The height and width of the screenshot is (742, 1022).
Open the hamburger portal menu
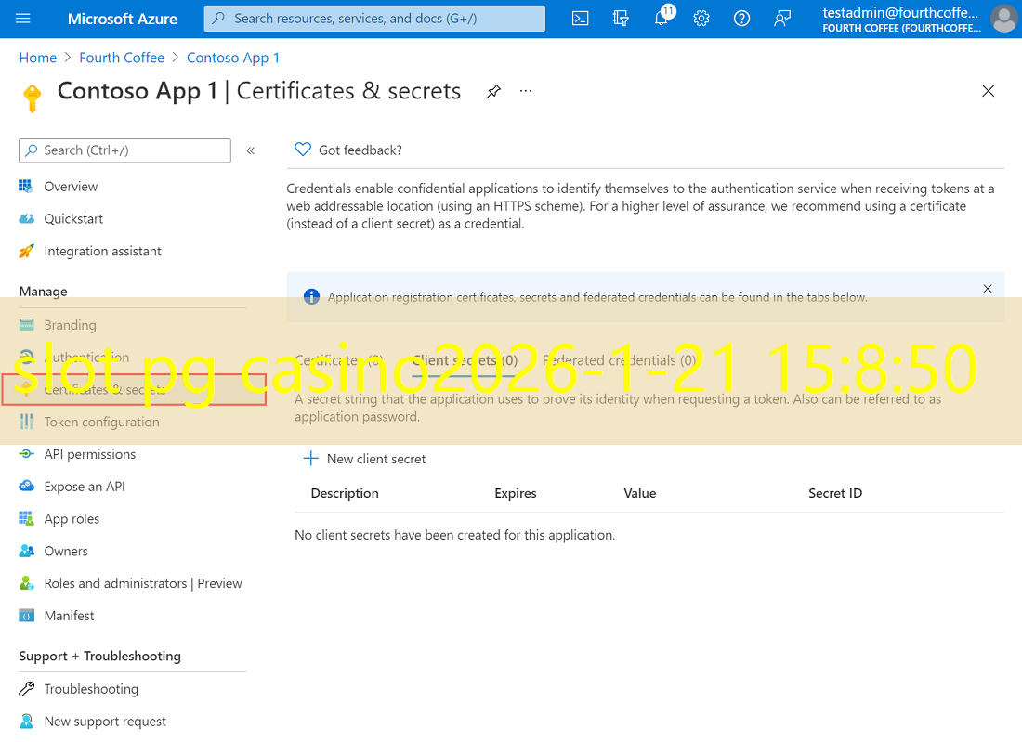23,19
